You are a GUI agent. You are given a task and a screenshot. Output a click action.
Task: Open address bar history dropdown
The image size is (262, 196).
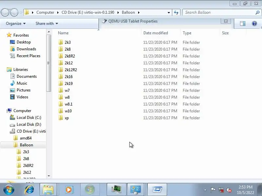[x=169, y=12]
